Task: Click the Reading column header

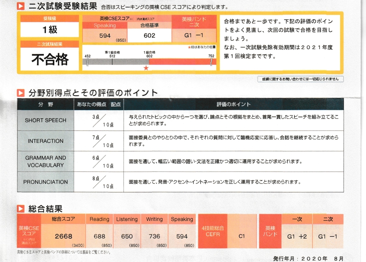Action: pyautogui.click(x=99, y=219)
